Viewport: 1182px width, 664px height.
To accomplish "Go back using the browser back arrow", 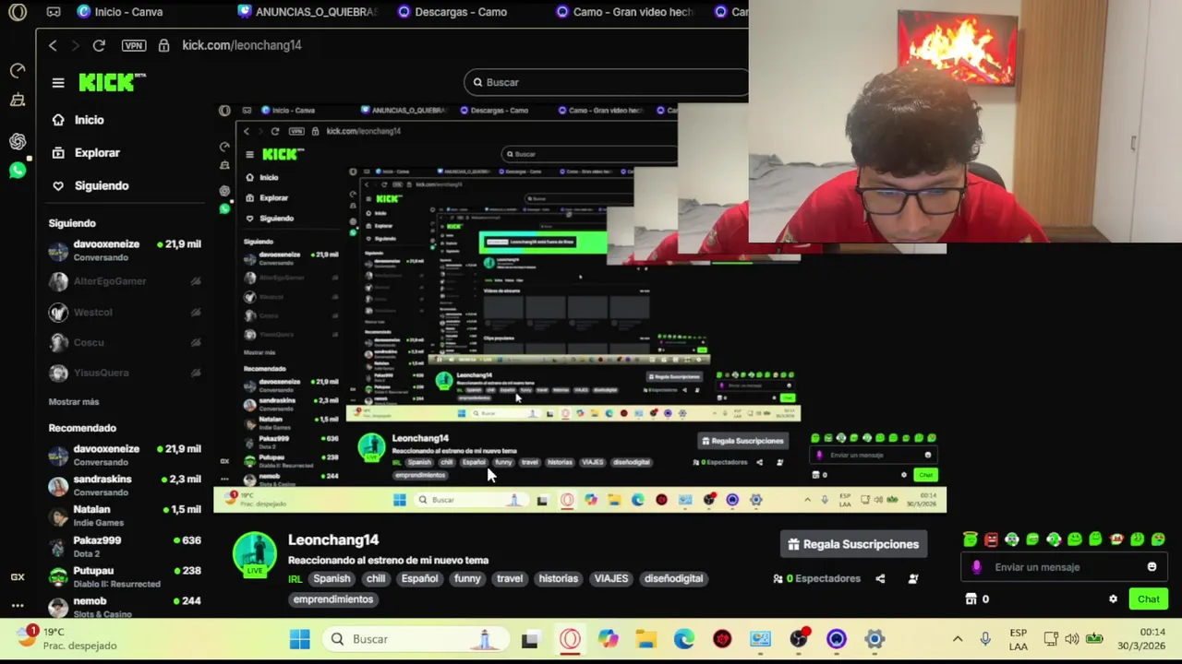I will point(53,45).
